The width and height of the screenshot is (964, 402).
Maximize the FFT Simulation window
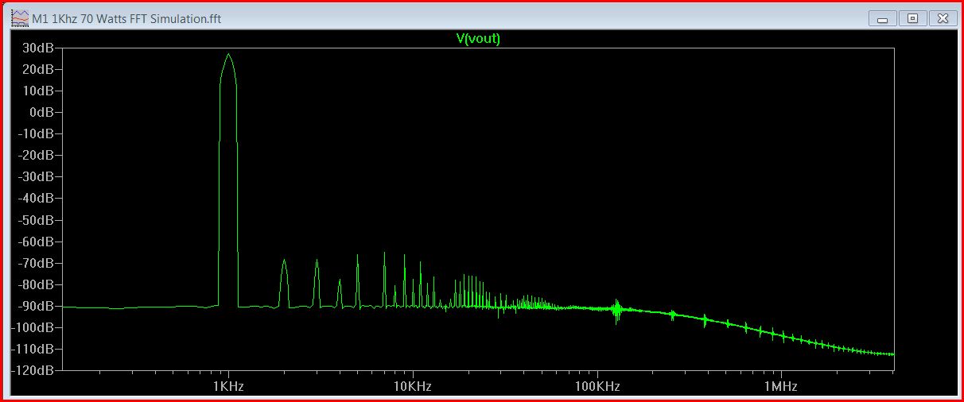[x=912, y=17]
